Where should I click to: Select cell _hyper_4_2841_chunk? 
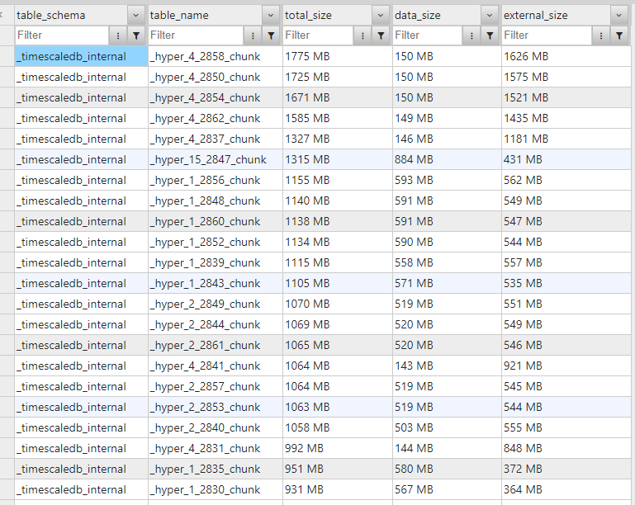click(x=216, y=366)
